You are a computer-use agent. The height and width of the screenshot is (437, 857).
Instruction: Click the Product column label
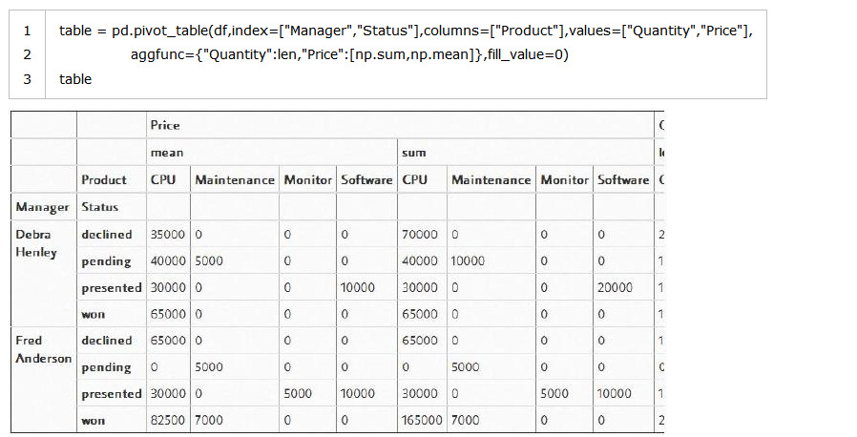point(104,179)
